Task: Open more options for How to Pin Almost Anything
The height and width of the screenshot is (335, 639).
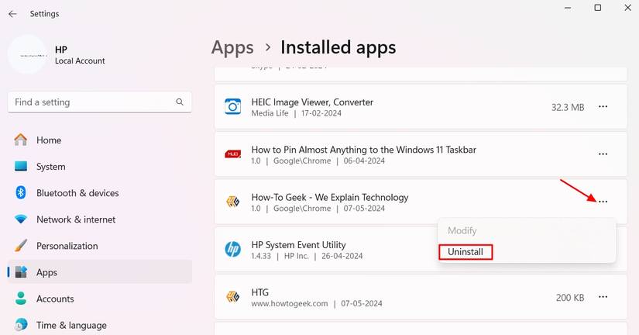Action: coord(603,154)
